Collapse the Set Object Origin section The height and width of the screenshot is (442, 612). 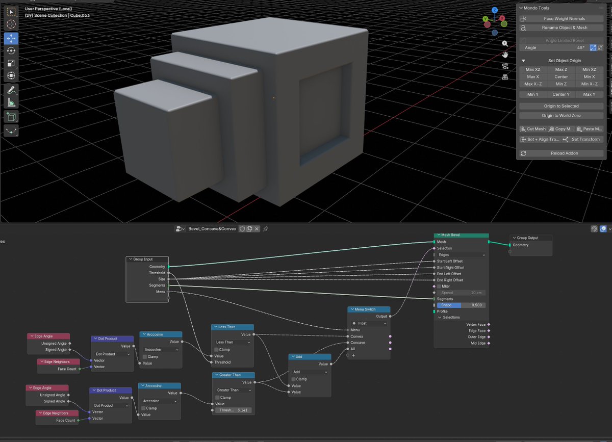pos(523,61)
